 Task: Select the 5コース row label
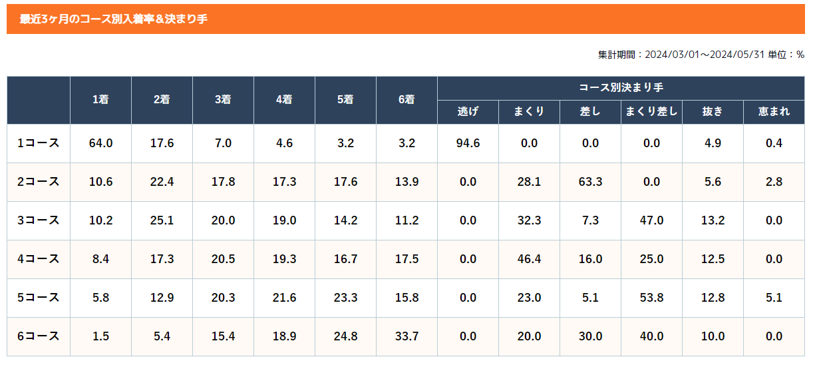(x=39, y=298)
